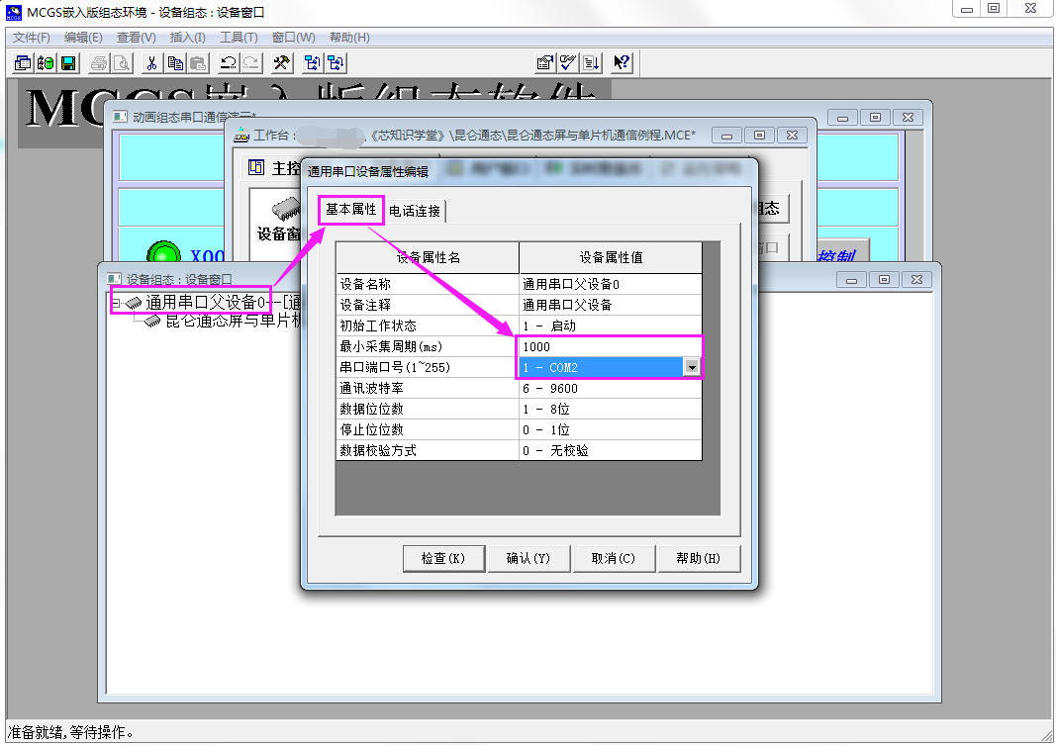Click the print toolbar icon

(99, 63)
